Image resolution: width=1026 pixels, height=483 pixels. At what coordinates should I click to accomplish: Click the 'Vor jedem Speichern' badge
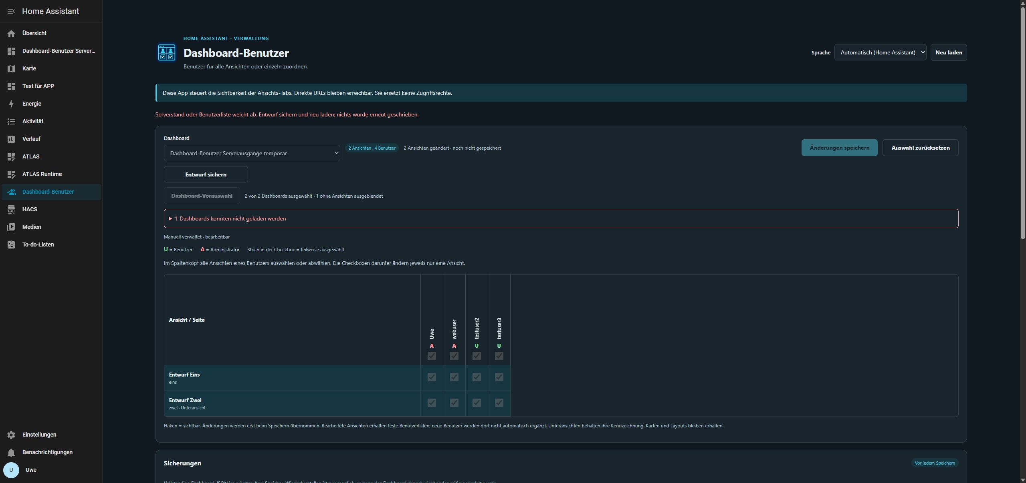935,463
